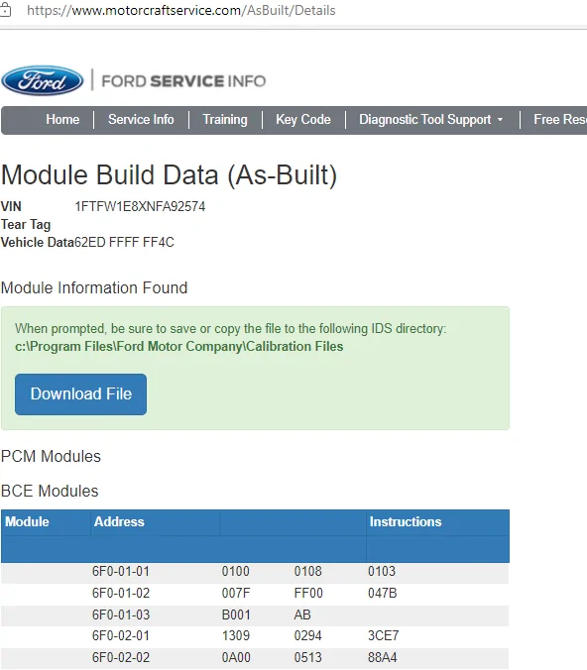This screenshot has height=670, width=587.
Task: Click the site lock icon in address bar
Action: (5, 10)
